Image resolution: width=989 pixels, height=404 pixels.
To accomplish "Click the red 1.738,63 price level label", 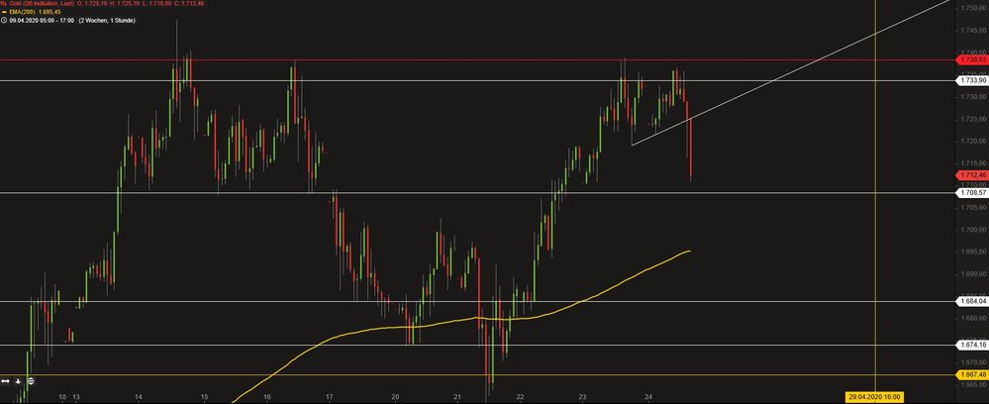I will coord(970,60).
